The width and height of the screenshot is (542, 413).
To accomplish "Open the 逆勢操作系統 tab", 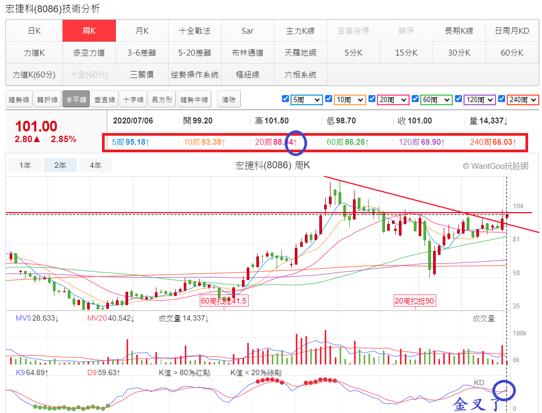I will pyautogui.click(x=195, y=74).
